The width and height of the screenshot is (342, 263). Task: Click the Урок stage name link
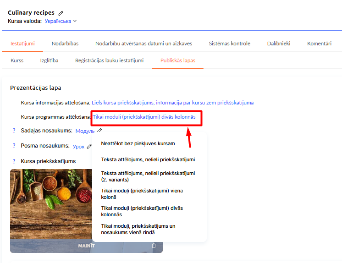pos(78,147)
